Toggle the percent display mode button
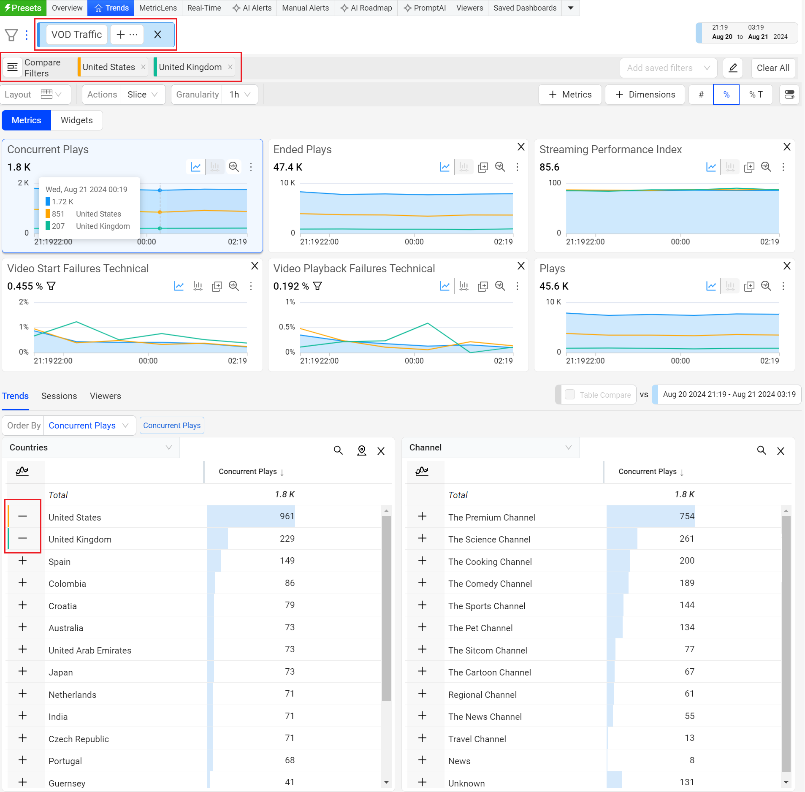The image size is (805, 792). tap(726, 95)
